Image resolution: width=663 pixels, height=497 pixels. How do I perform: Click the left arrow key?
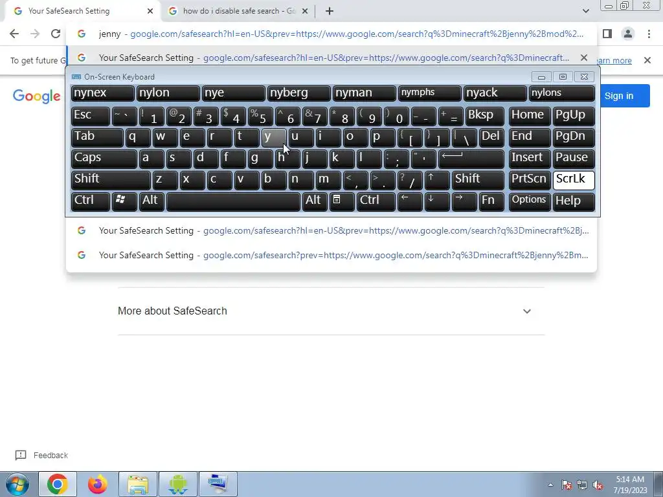click(410, 202)
